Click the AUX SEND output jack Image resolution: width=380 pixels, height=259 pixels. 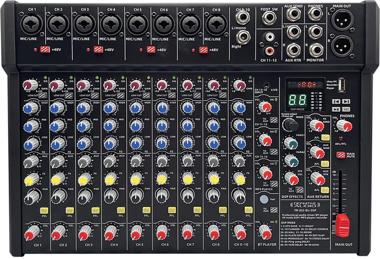click(294, 13)
